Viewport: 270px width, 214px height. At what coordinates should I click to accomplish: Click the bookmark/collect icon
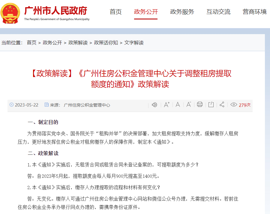click(211, 104)
